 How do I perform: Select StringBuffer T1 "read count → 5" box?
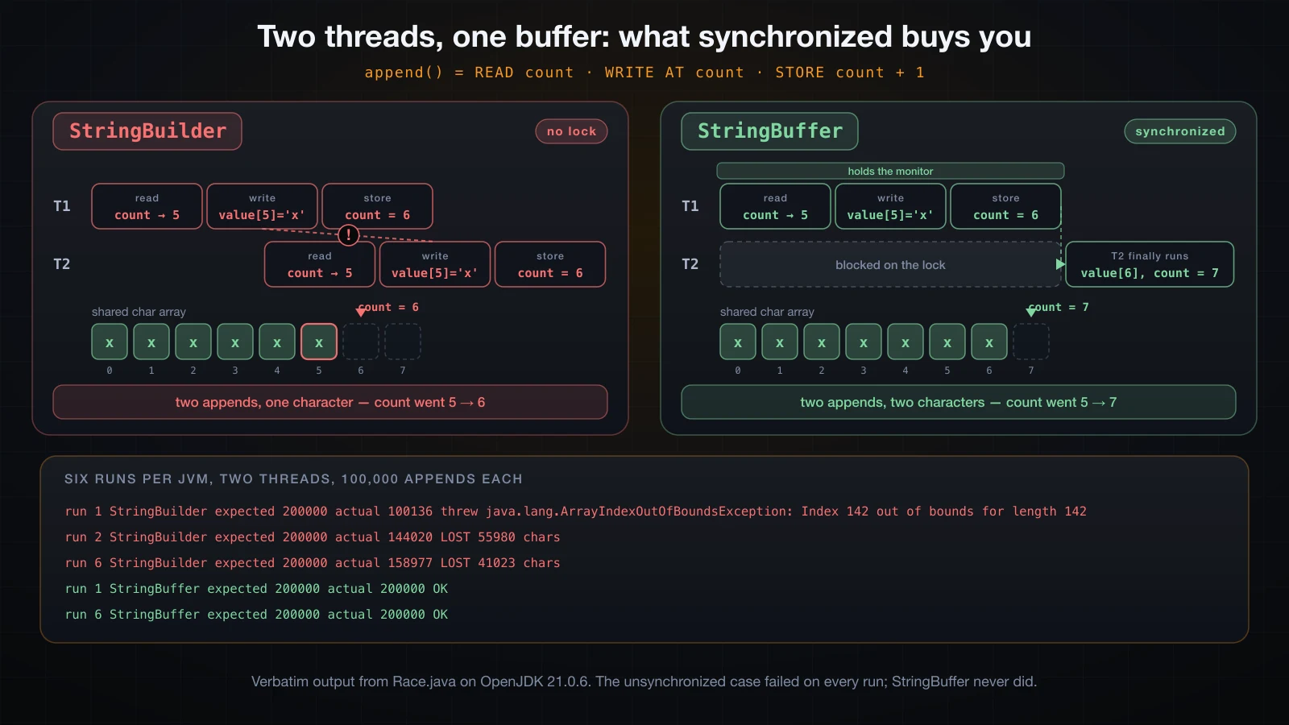coord(775,206)
